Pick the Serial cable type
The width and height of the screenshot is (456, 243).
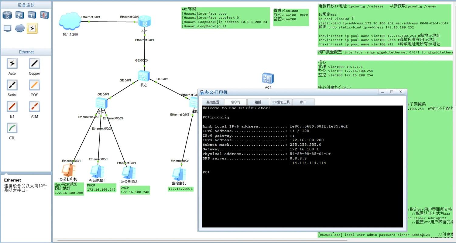click(12, 85)
